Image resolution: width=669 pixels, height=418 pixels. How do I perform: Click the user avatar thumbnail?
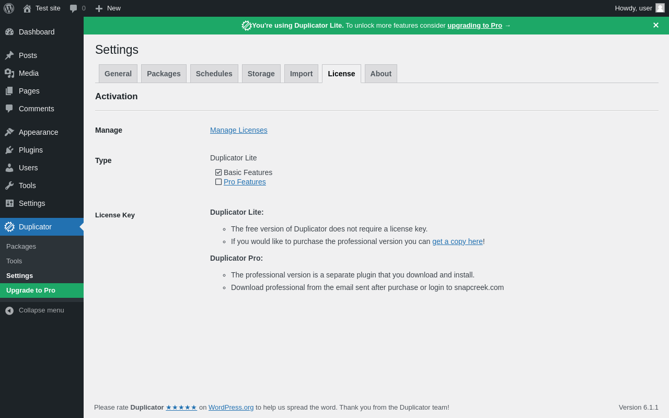pos(660,8)
